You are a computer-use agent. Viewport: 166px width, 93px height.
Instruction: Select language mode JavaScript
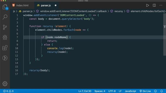(130, 91)
